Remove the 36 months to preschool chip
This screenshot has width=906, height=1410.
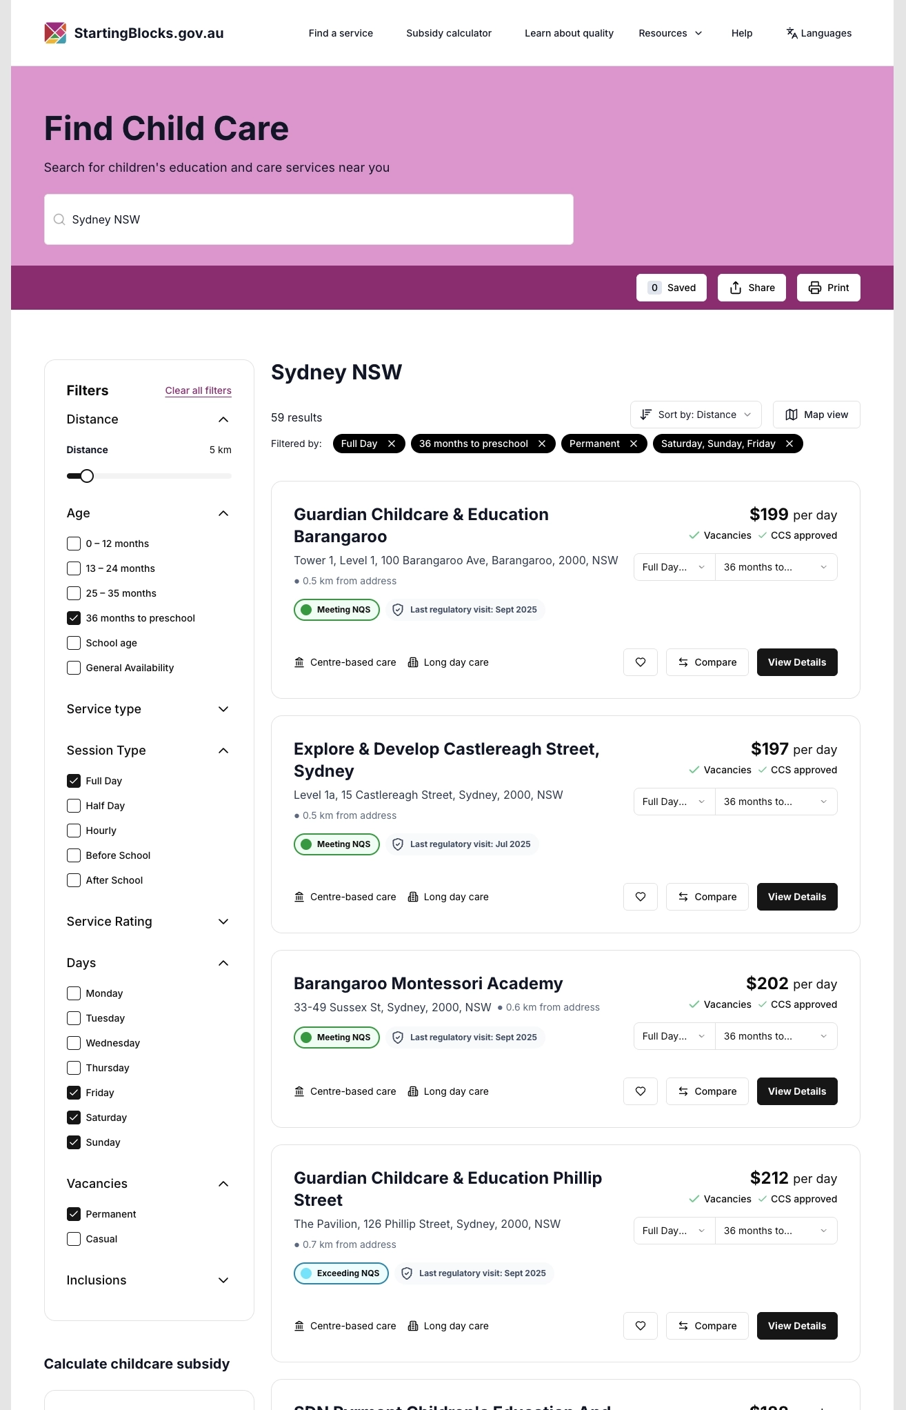(542, 444)
